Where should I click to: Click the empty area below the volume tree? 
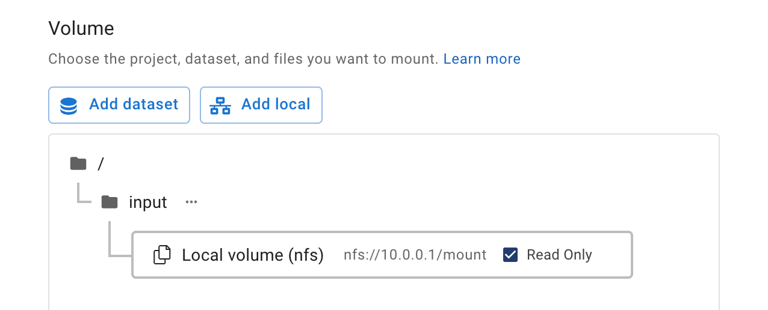pos(383,294)
